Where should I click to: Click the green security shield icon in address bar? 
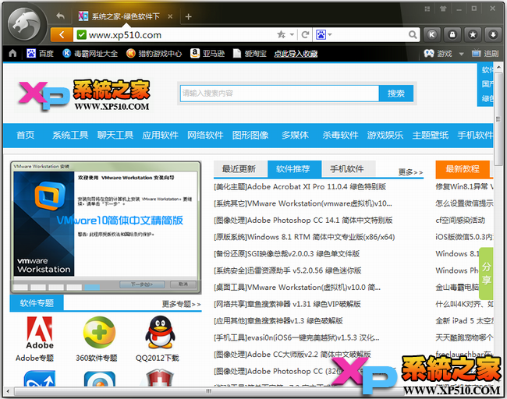pyautogui.click(x=81, y=34)
